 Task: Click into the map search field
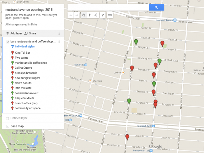click(x=108, y=7)
